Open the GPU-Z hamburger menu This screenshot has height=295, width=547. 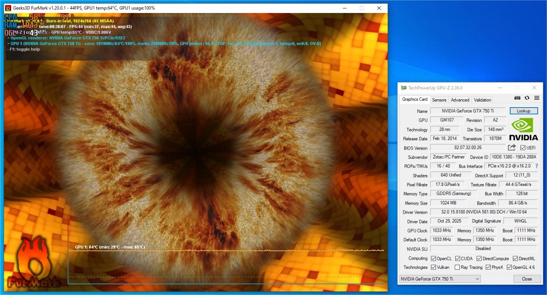(537, 98)
